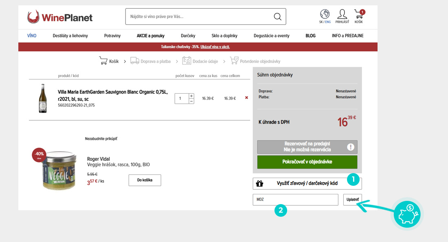The width and height of the screenshot is (448, 242).
Task: Click the Uplatniť button
Action: point(353,200)
